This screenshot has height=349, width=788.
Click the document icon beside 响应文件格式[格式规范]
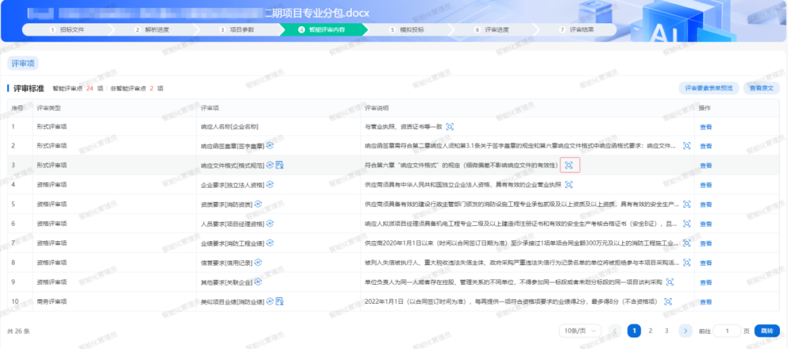tap(279, 165)
